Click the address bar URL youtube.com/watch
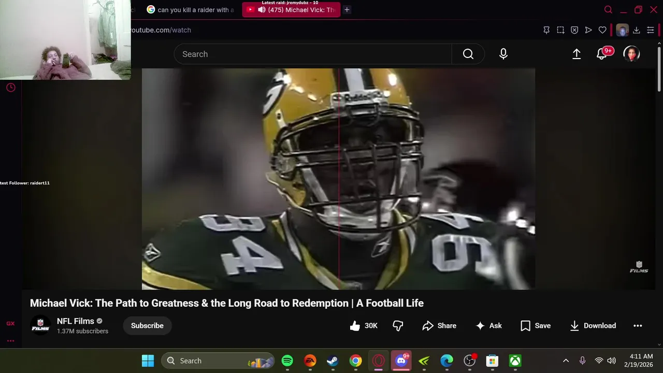This screenshot has width=663, height=373. click(161, 30)
